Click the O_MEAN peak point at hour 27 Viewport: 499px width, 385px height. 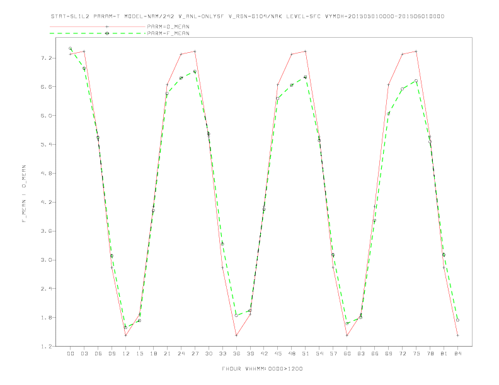coord(195,51)
